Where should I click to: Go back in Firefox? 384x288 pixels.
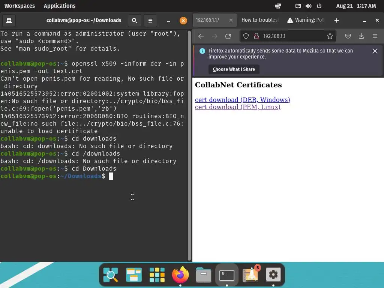(x=201, y=36)
